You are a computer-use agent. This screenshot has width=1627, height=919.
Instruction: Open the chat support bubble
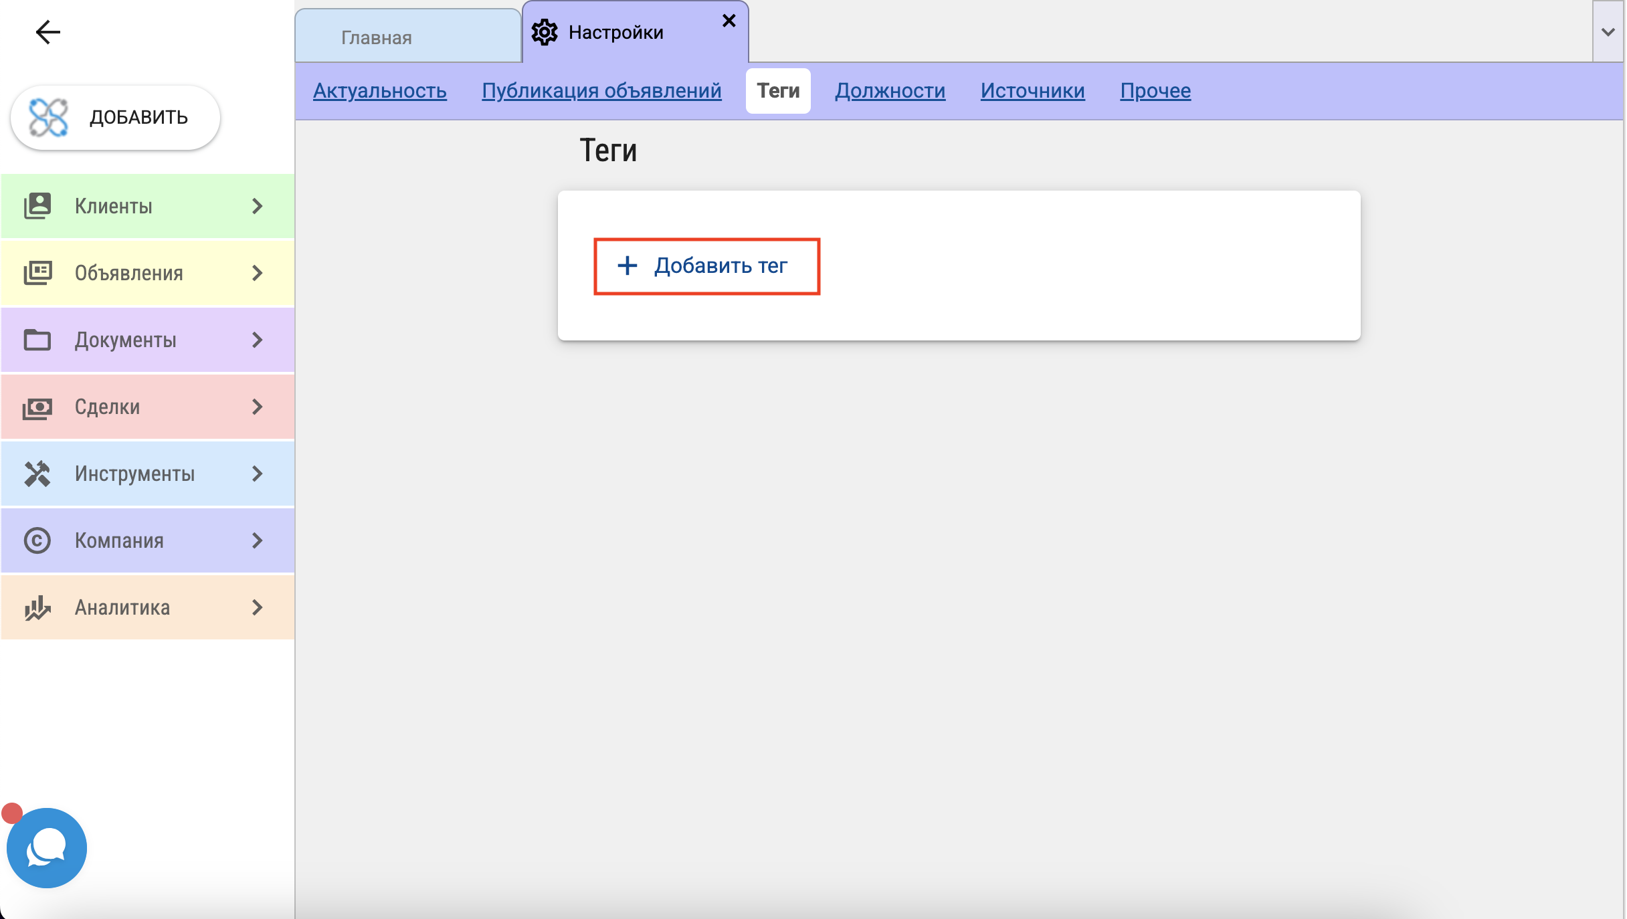(x=47, y=848)
